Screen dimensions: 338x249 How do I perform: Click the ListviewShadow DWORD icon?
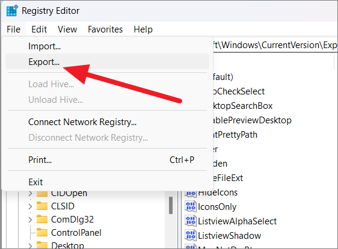point(191,235)
